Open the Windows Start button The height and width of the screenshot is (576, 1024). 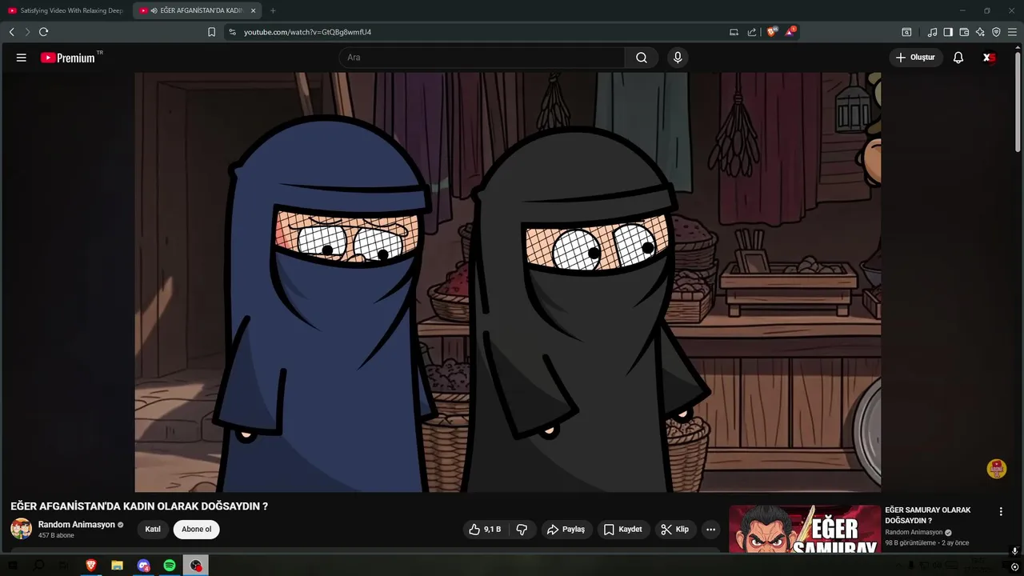click(12, 566)
